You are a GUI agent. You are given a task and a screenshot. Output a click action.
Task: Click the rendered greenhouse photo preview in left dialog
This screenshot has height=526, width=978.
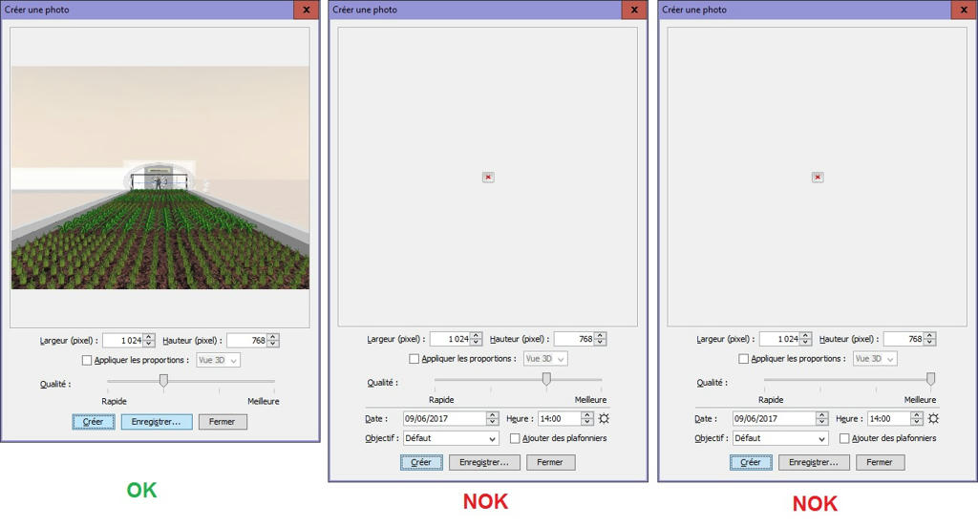(160, 178)
